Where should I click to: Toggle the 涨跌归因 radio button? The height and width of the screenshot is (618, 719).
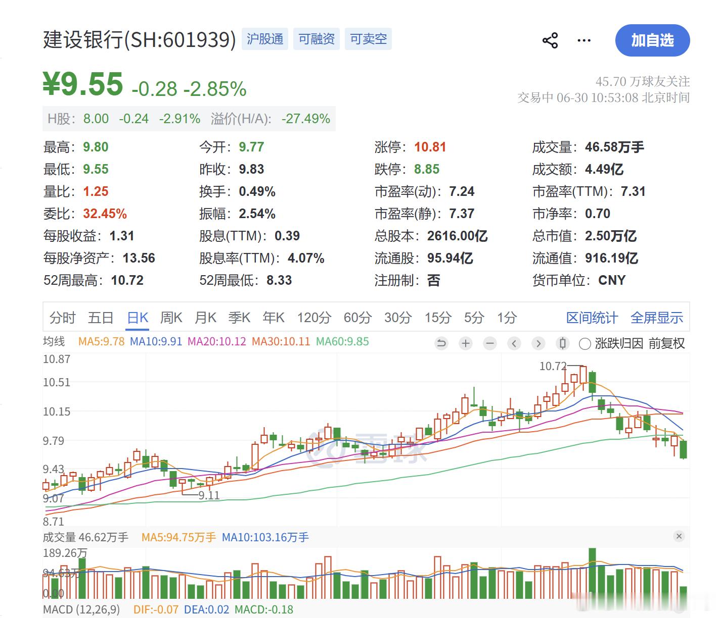(x=585, y=344)
